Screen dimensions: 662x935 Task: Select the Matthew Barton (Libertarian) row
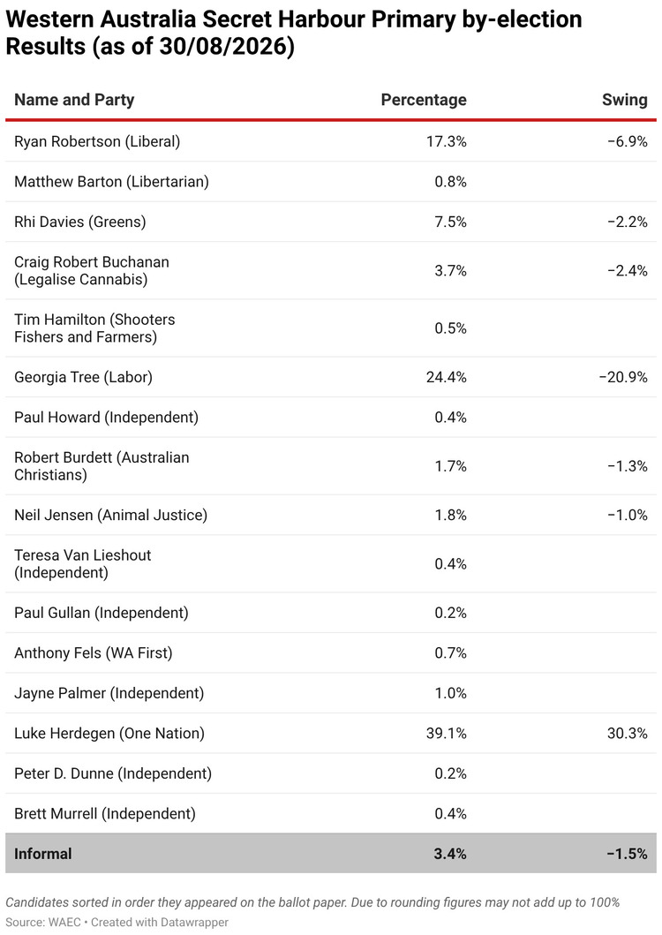point(331,181)
